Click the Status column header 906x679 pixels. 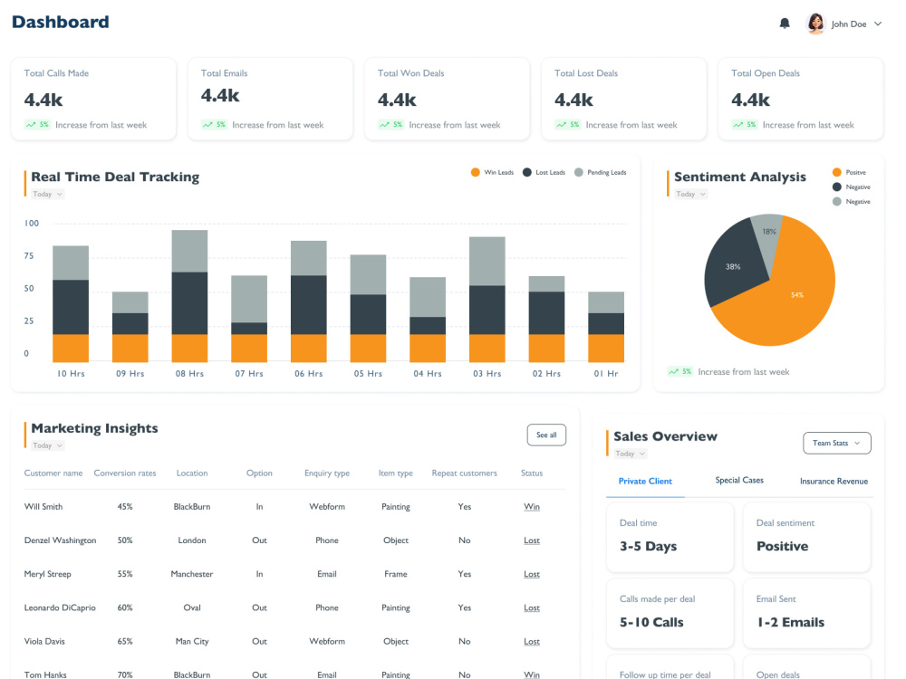[x=532, y=473]
